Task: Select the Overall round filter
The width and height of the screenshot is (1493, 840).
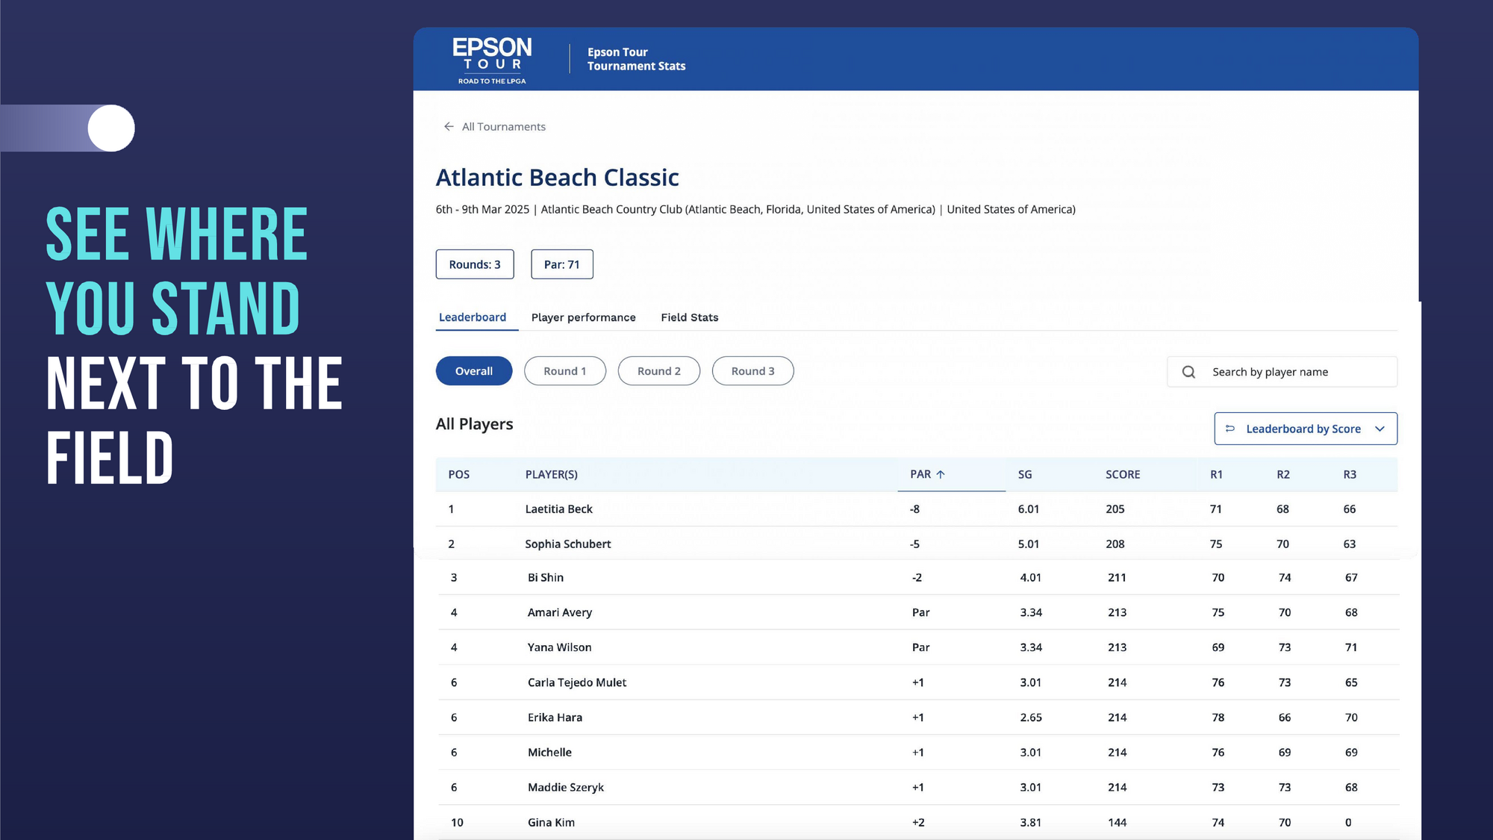Action: tap(474, 371)
